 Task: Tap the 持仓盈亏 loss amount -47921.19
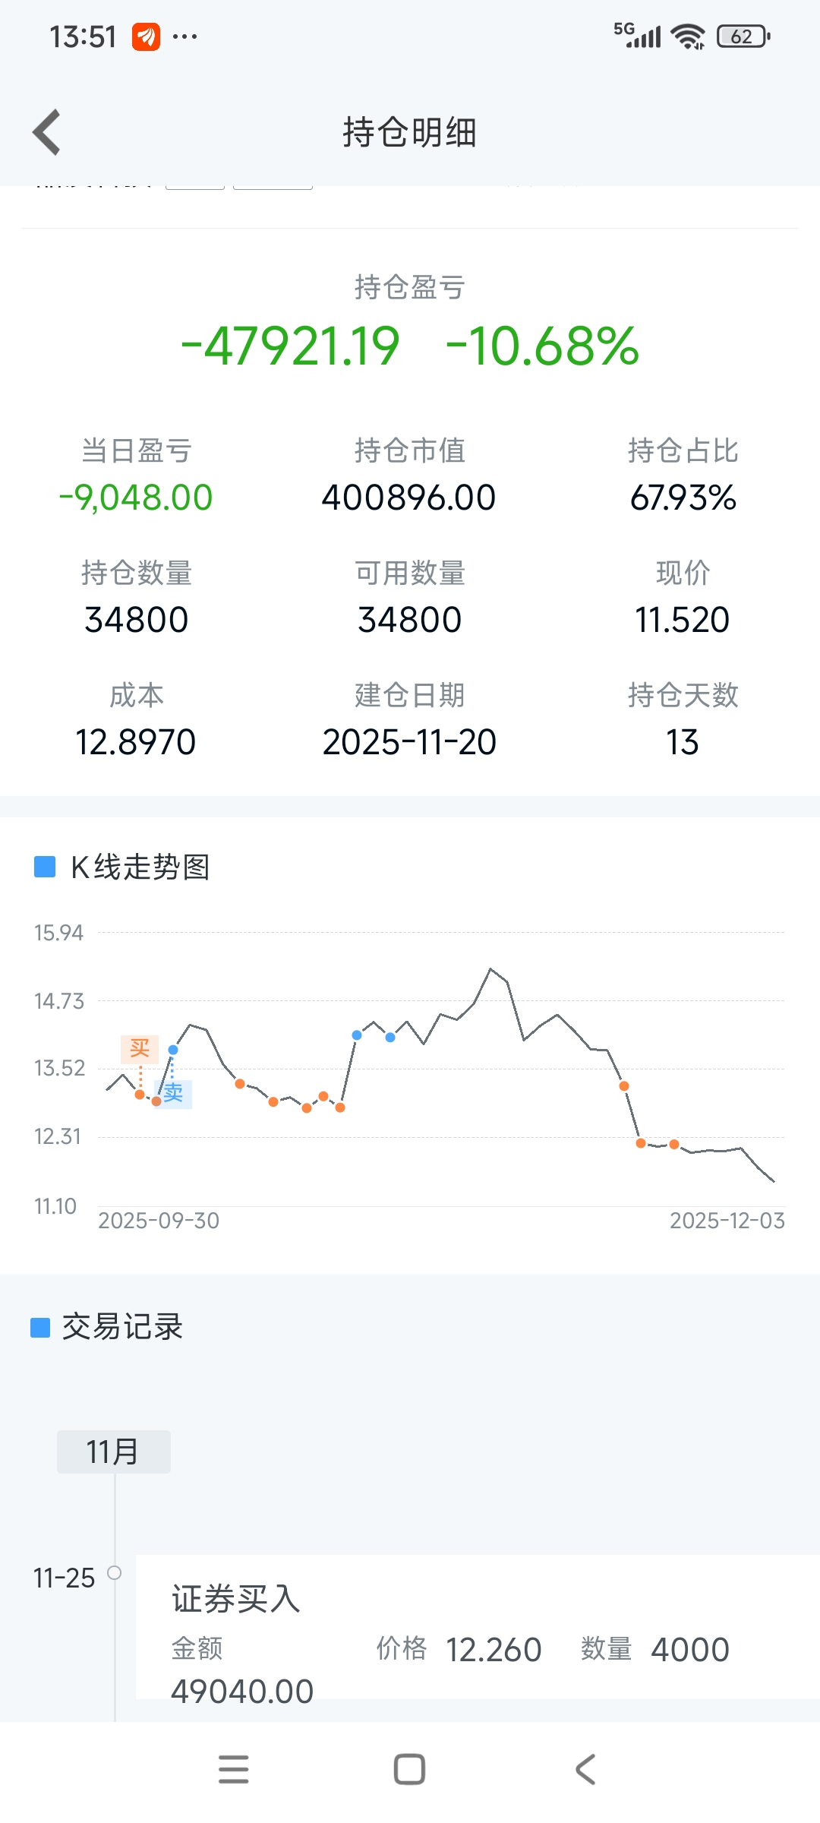pos(291,346)
